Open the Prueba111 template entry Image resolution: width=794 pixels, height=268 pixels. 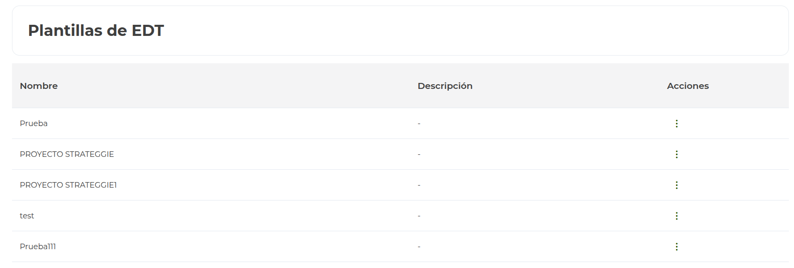[38, 247]
